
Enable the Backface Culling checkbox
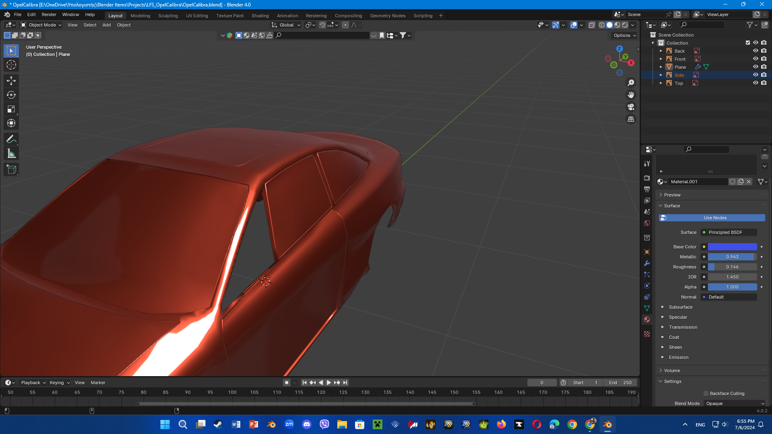[706, 393]
